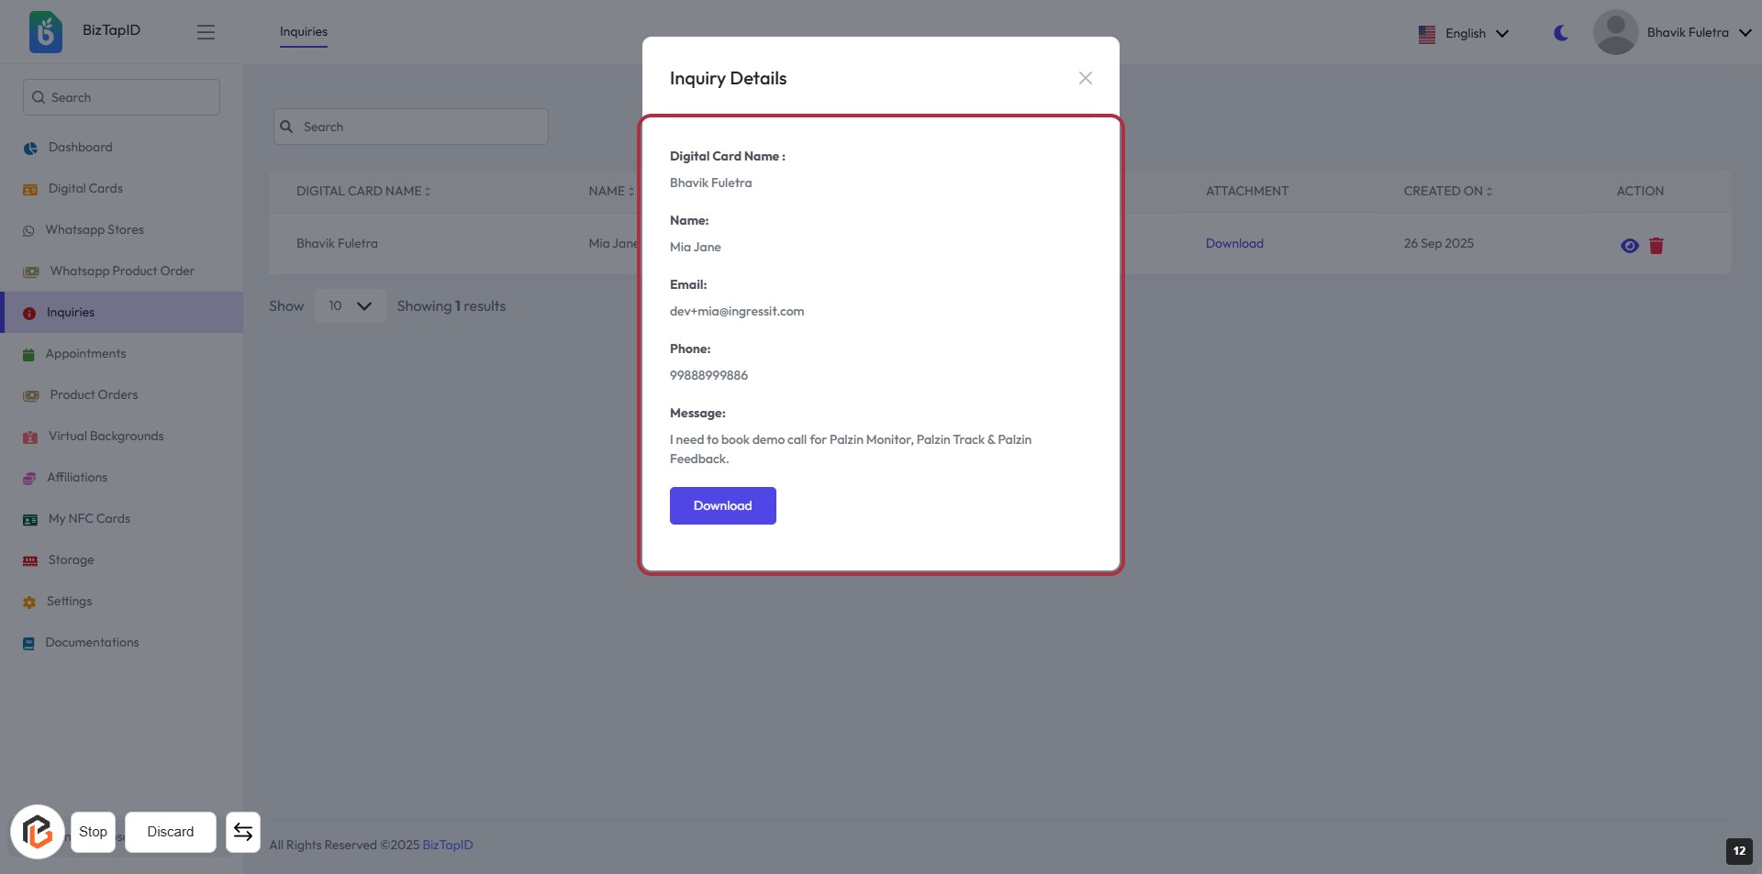The image size is (1762, 874).
Task: Open the Show 10 entries dropdown
Action: coord(350,306)
